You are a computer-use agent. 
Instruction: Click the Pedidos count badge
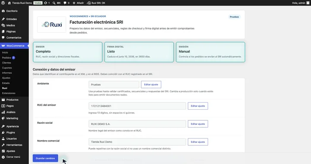[x=13, y=58]
